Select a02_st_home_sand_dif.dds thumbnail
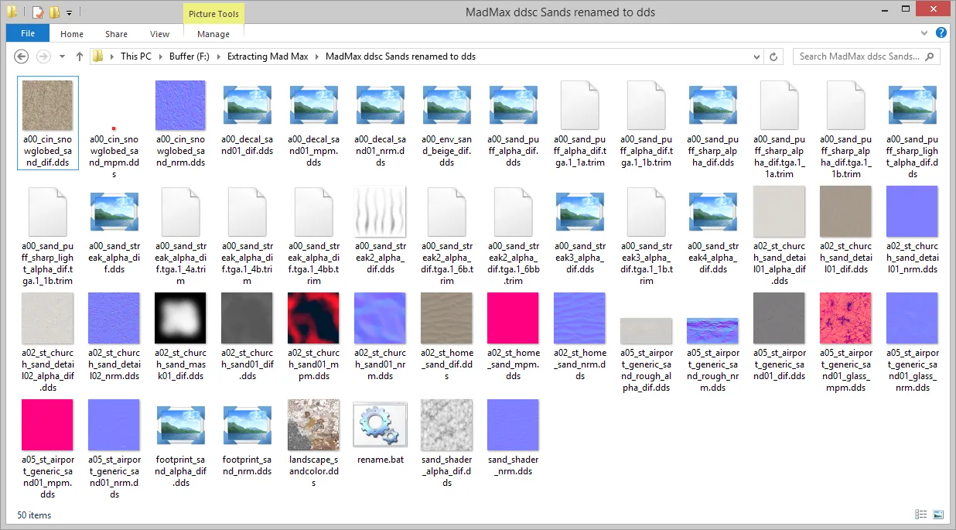 click(x=447, y=319)
